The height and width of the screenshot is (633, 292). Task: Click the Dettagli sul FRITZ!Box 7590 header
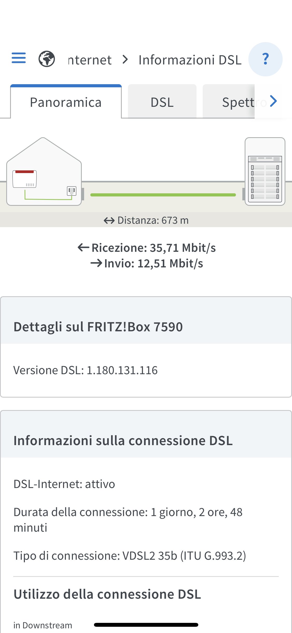point(98,327)
